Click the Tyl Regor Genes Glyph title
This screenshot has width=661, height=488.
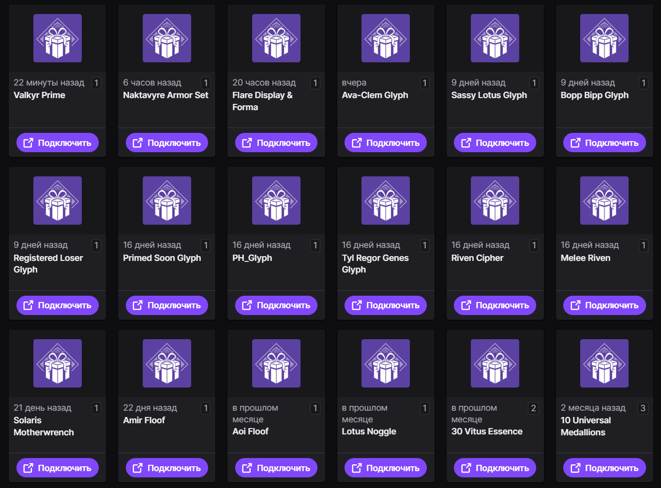pos(375,264)
